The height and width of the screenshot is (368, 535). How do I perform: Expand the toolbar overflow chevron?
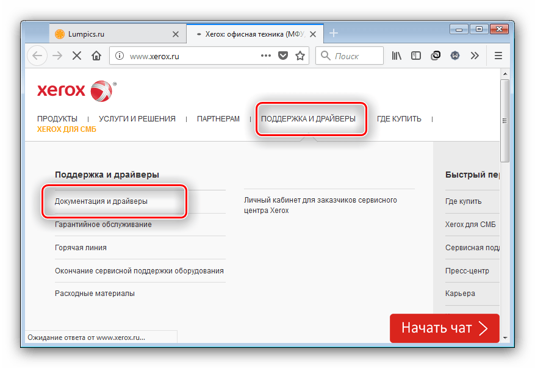(x=475, y=56)
